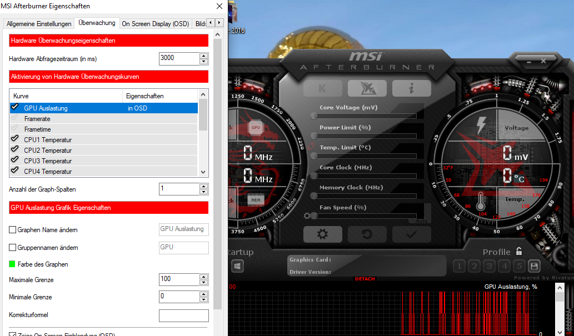Open the information i button
The height and width of the screenshot is (336, 574).
411,88
